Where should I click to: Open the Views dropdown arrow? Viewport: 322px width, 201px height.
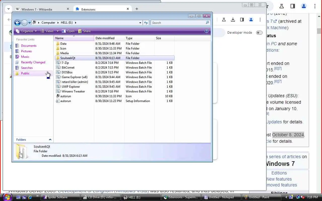[x=58, y=31]
